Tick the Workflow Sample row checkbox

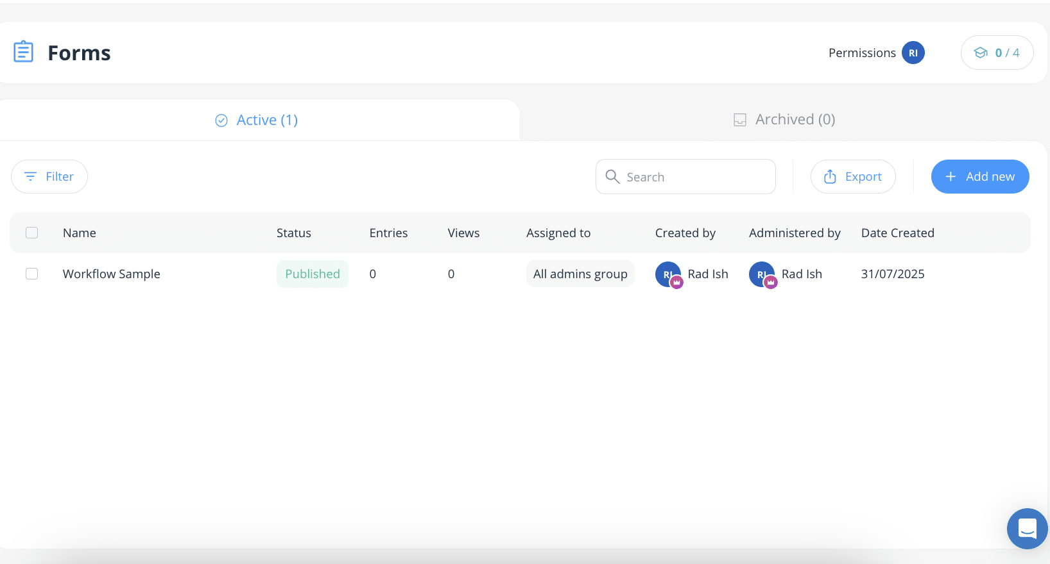pos(31,274)
